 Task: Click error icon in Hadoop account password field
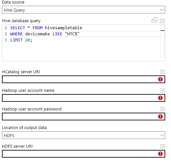click(160, 117)
